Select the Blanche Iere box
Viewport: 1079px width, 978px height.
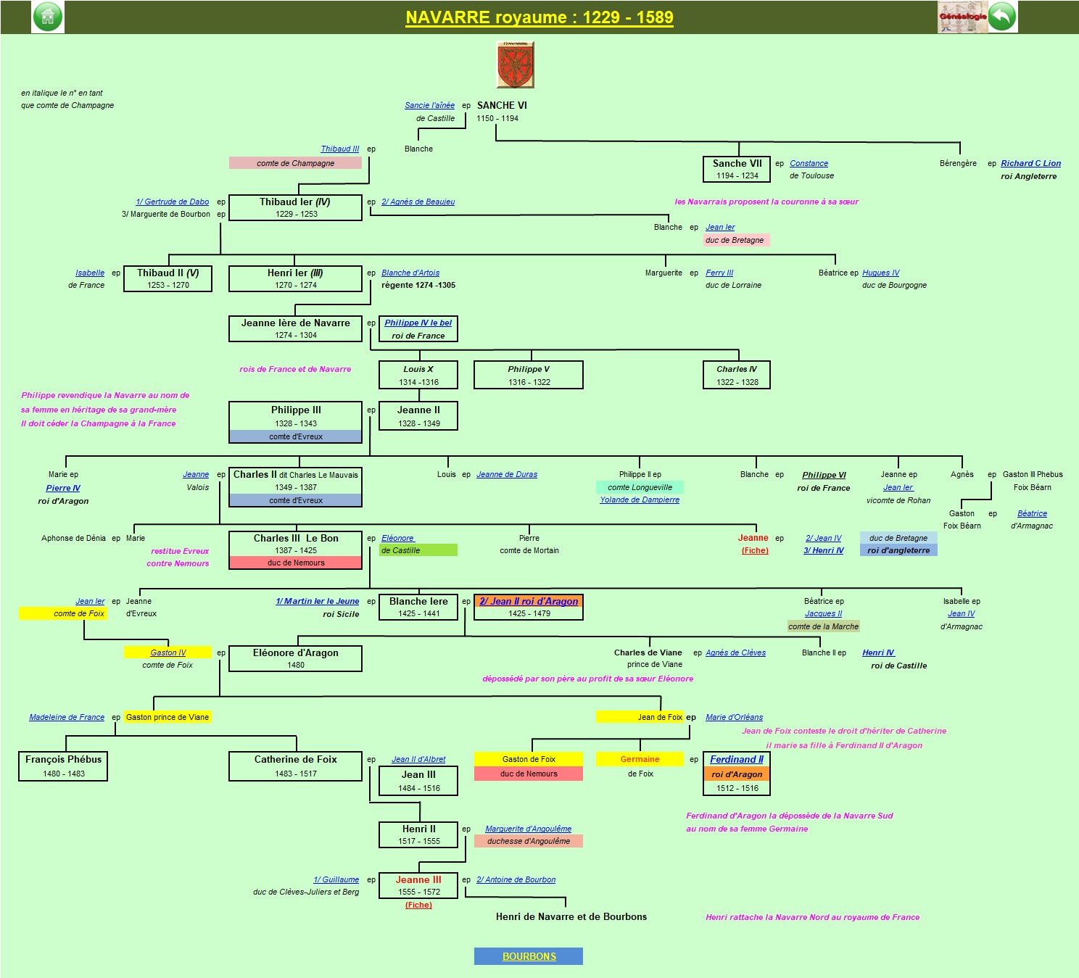point(418,607)
